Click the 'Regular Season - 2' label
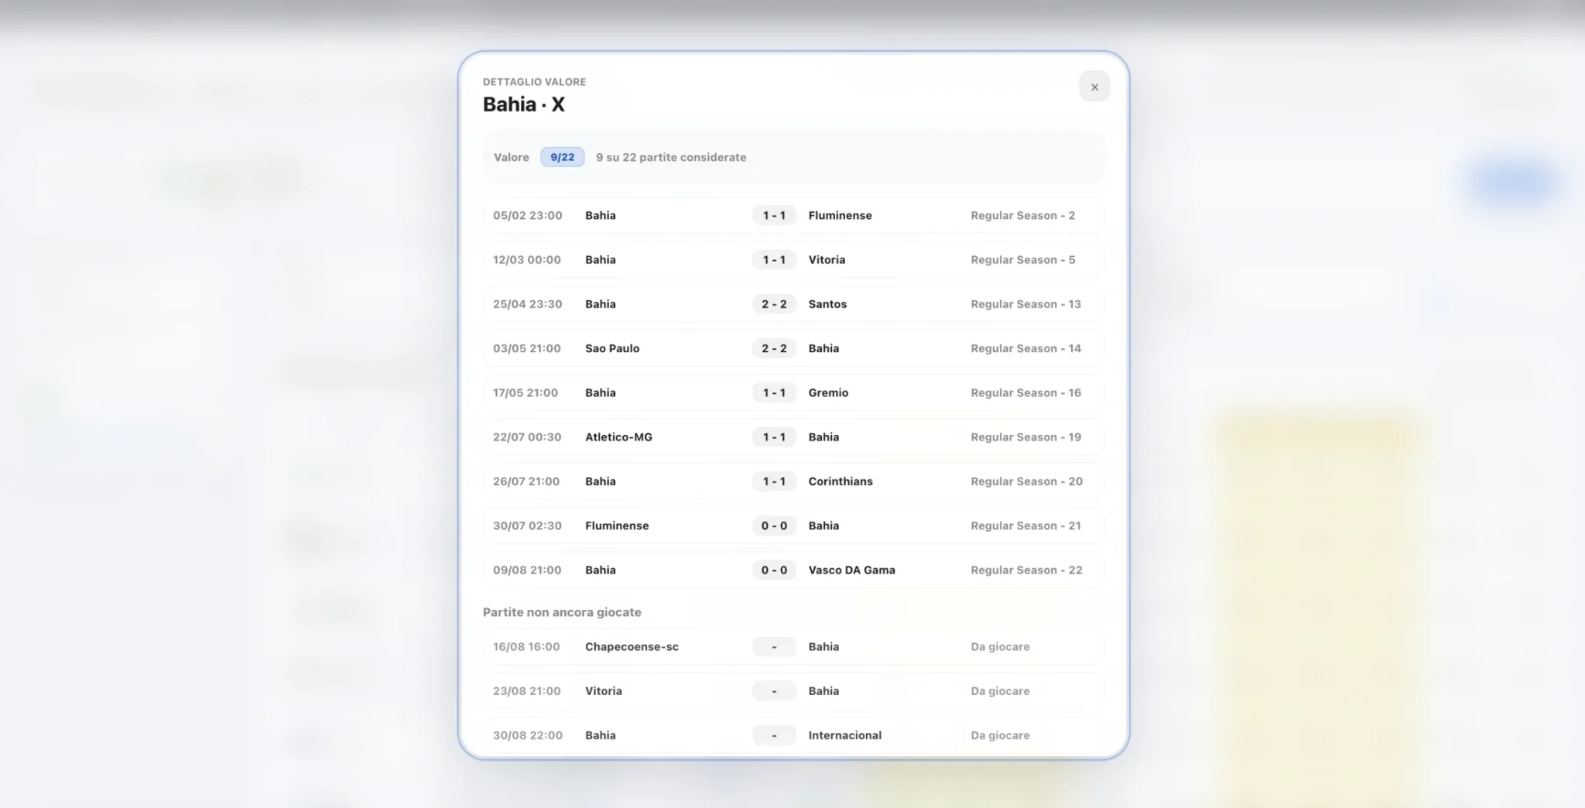The height and width of the screenshot is (808, 1585). pyautogui.click(x=1022, y=215)
